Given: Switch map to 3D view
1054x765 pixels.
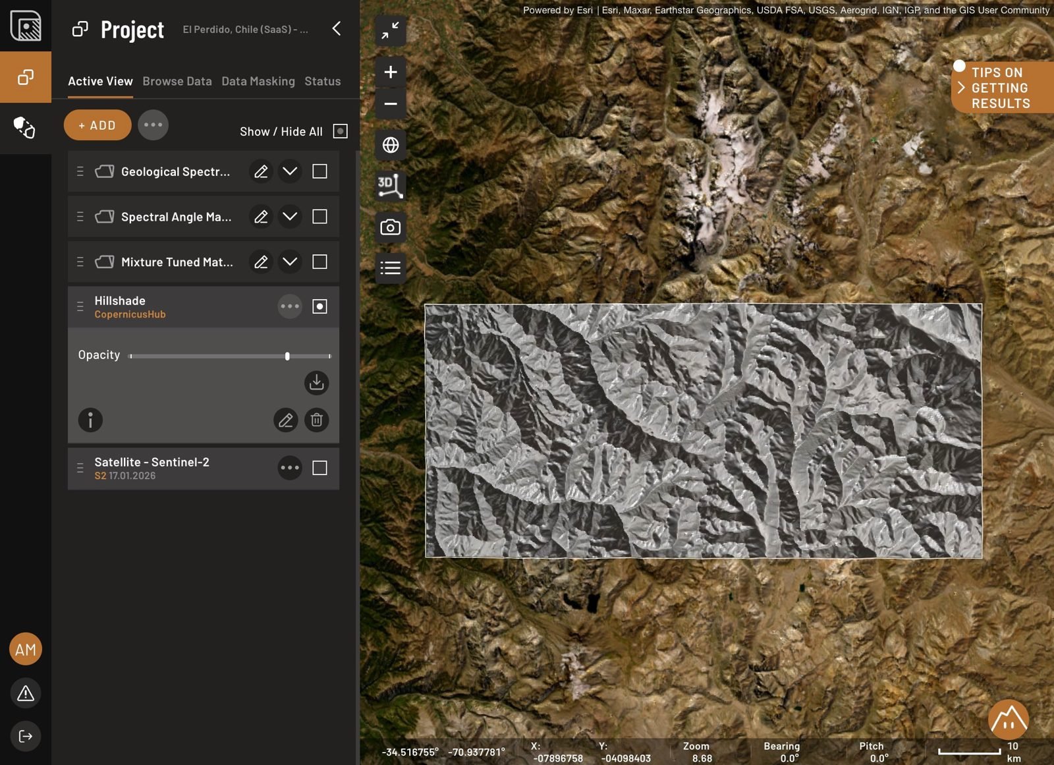Looking at the screenshot, I should pyautogui.click(x=391, y=186).
